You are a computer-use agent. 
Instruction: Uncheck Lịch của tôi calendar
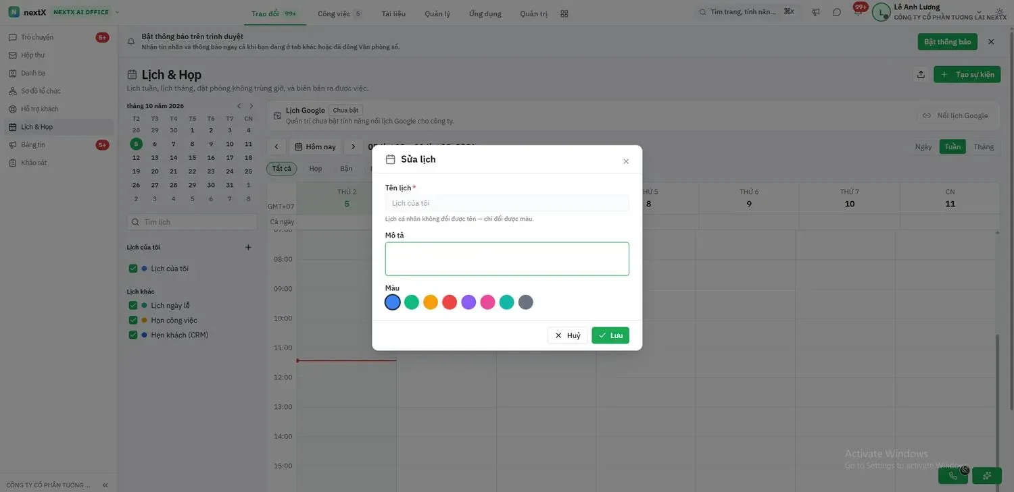coord(133,269)
